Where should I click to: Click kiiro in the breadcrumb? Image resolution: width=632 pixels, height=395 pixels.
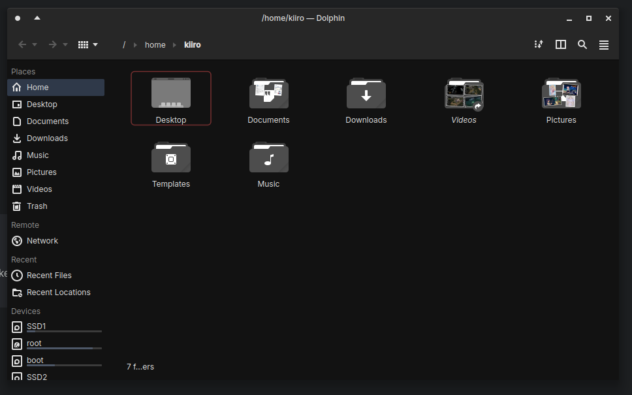(192, 45)
